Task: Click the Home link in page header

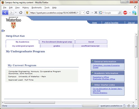Action: [95, 23]
